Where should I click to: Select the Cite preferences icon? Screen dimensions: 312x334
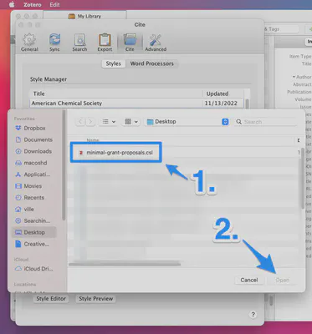tap(130, 43)
